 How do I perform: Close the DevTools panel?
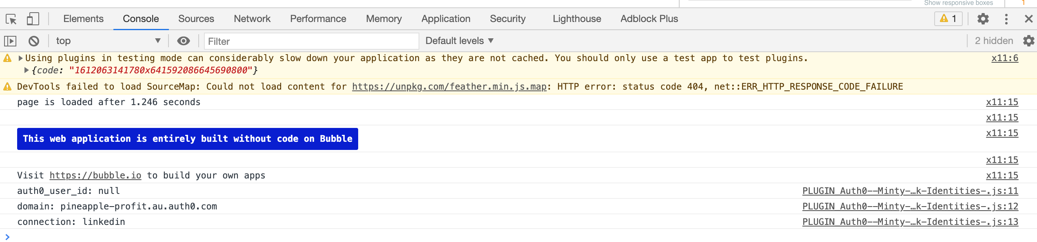pos(1028,19)
